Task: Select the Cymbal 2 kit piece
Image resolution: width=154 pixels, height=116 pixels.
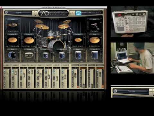Action: click(x=29, y=40)
